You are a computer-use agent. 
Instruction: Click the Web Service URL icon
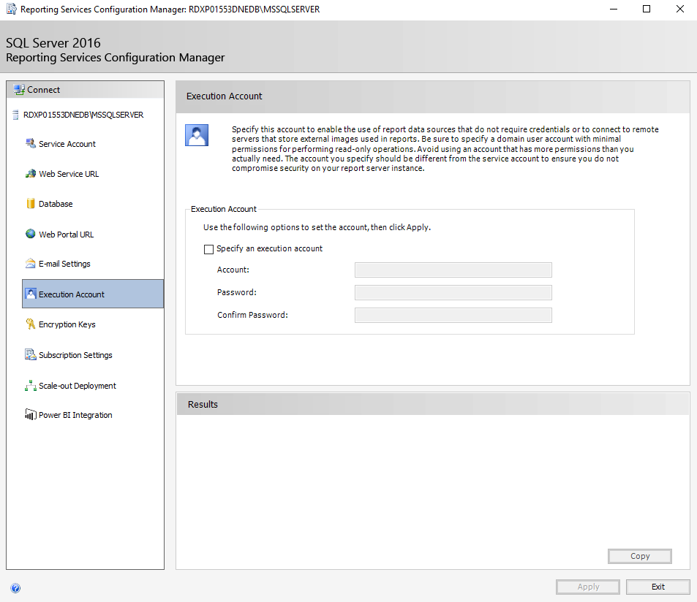coord(31,174)
